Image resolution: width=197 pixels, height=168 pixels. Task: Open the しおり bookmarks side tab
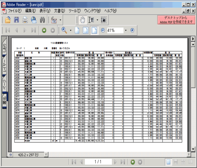coord(4,47)
